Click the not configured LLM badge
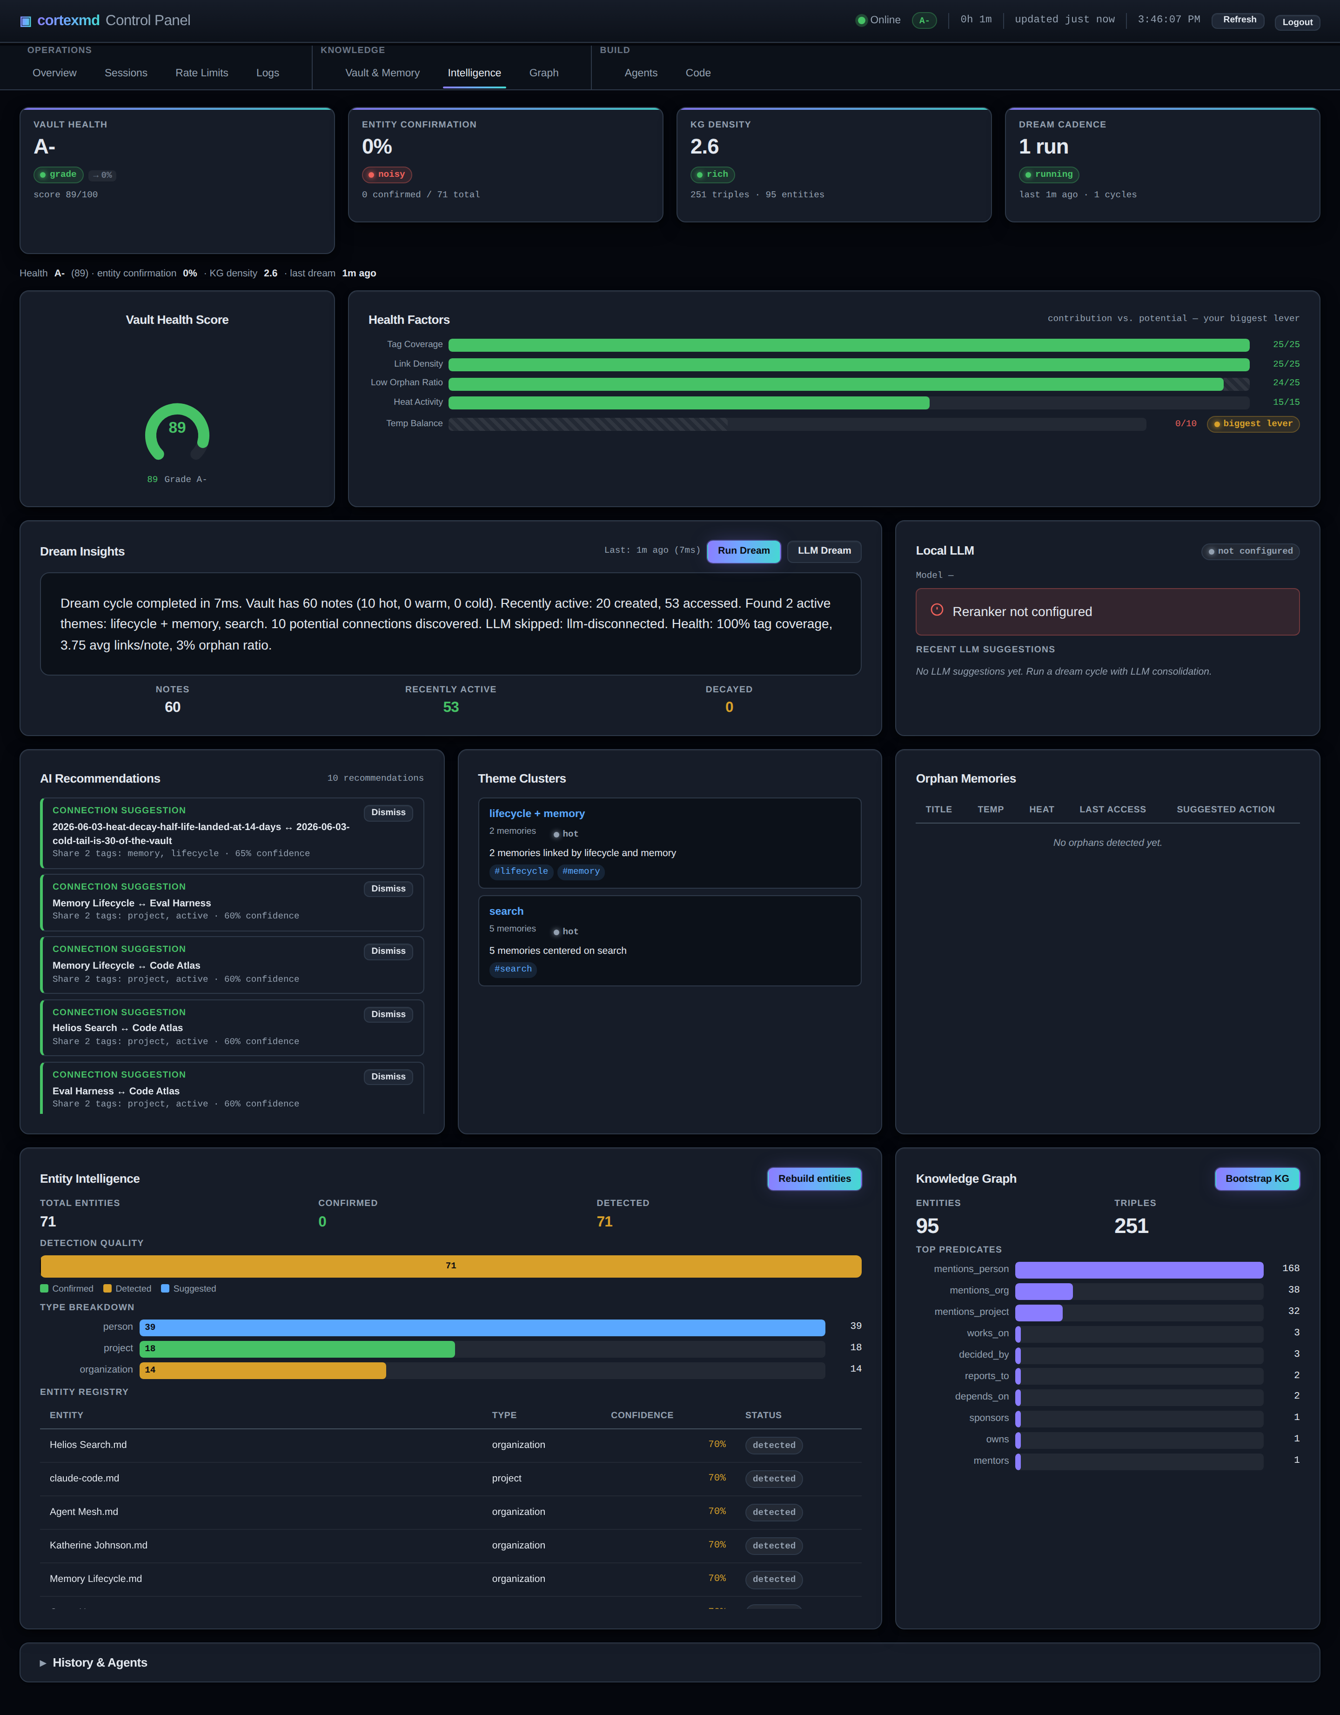This screenshot has width=1340, height=1715. (1250, 551)
